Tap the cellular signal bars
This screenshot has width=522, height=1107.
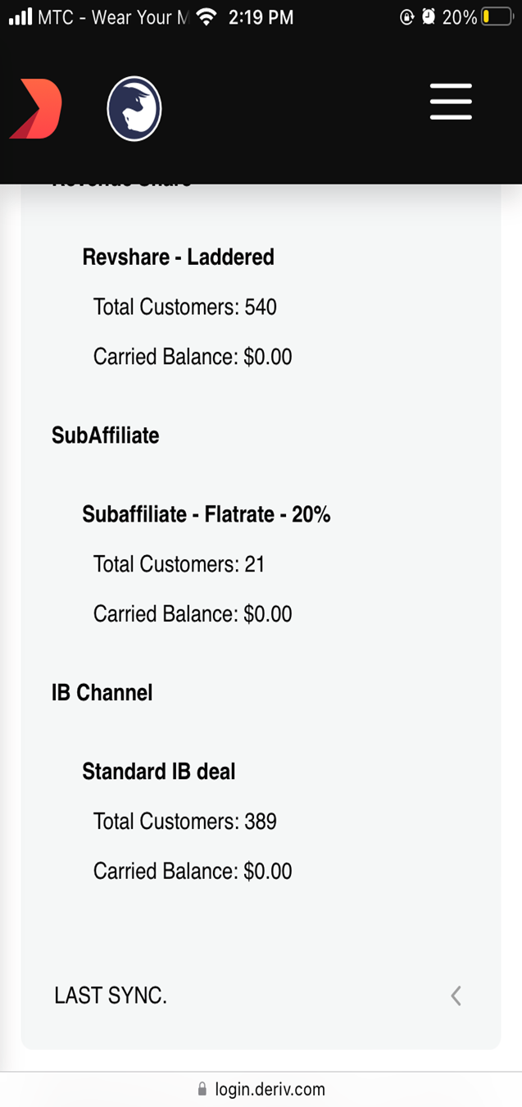point(20,16)
